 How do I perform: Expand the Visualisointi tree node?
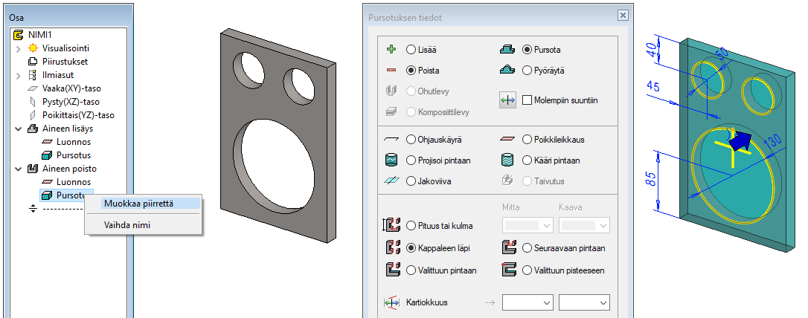tap(19, 48)
